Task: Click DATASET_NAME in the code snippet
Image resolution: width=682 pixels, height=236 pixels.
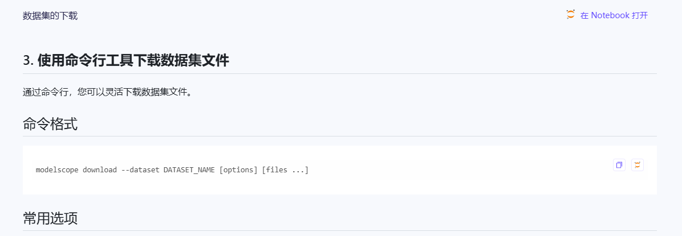Action: [189, 169]
